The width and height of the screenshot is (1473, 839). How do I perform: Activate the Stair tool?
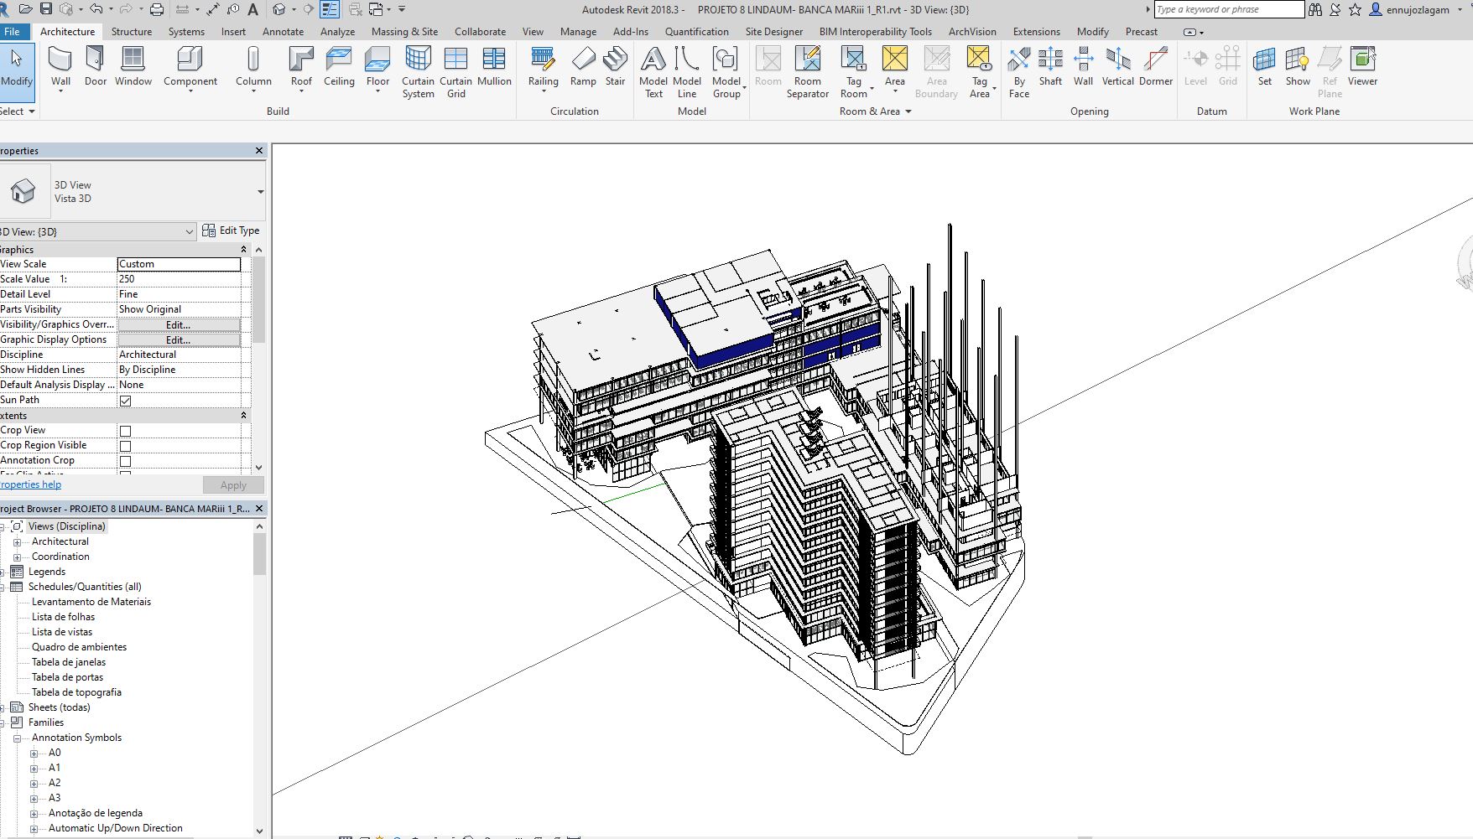pyautogui.click(x=615, y=67)
